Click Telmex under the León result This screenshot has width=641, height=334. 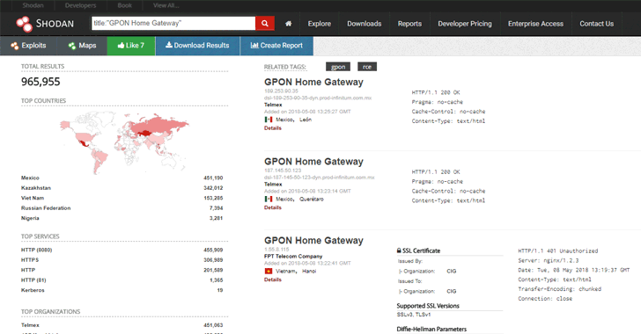pyautogui.click(x=273, y=105)
